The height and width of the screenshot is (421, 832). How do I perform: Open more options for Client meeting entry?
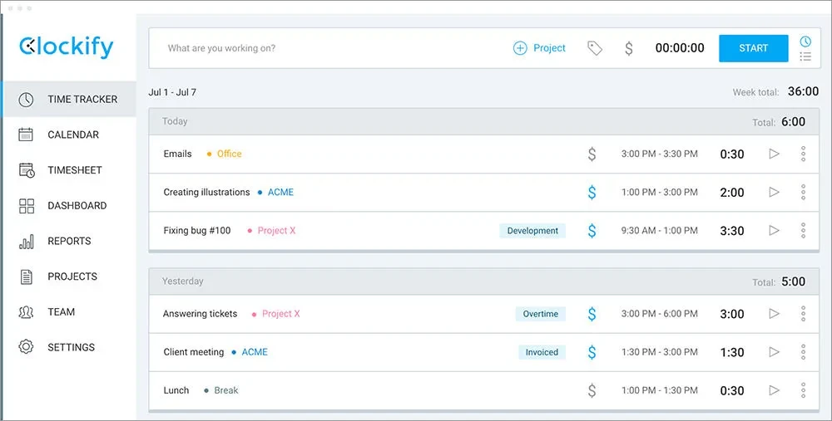[x=804, y=352]
